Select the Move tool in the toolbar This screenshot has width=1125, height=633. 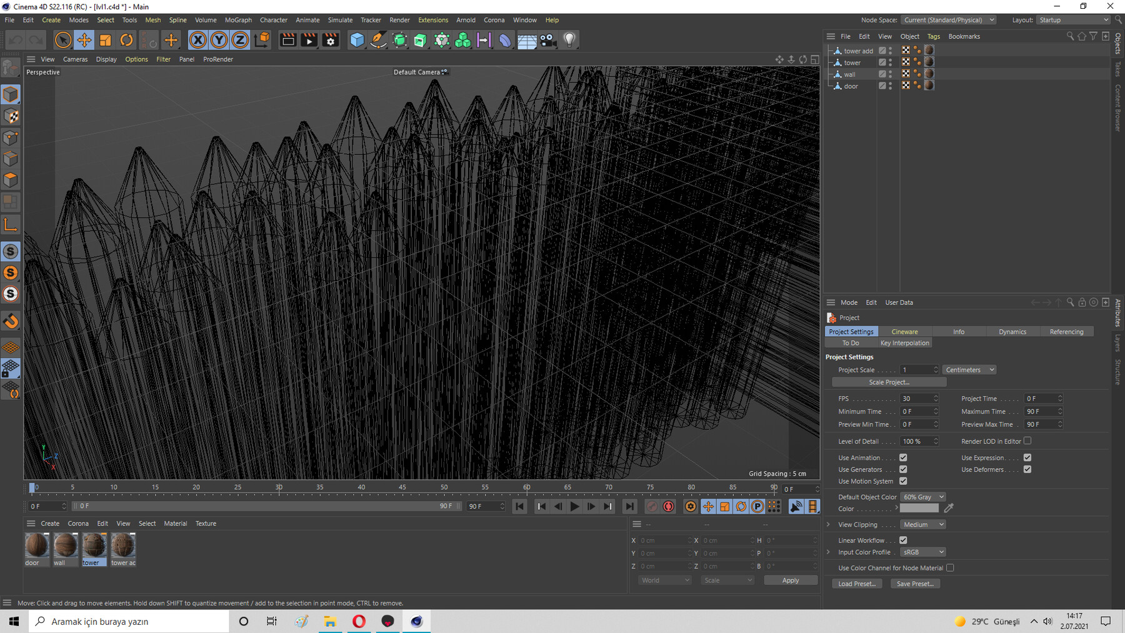84,40
